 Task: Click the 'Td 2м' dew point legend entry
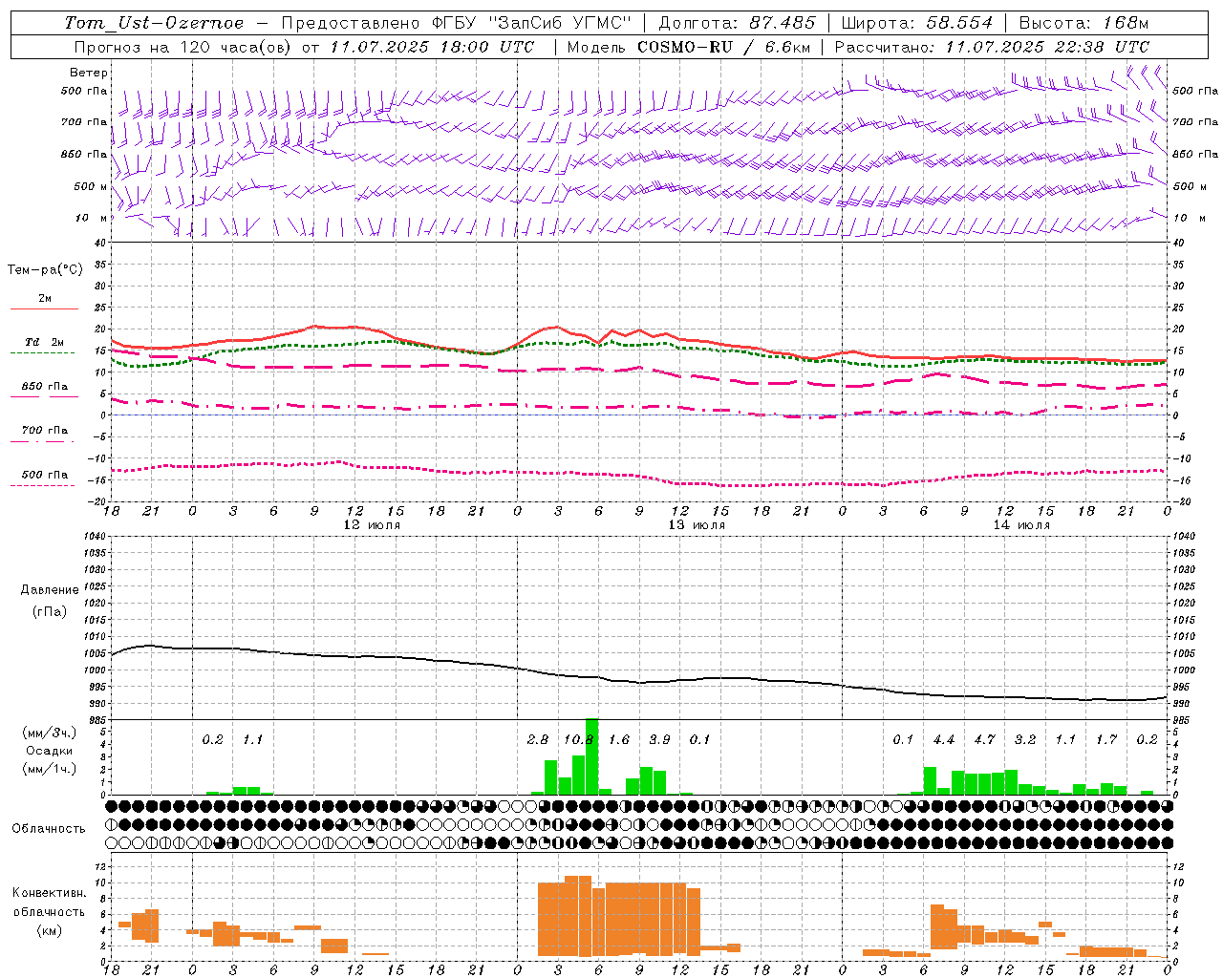pyautogui.click(x=45, y=342)
